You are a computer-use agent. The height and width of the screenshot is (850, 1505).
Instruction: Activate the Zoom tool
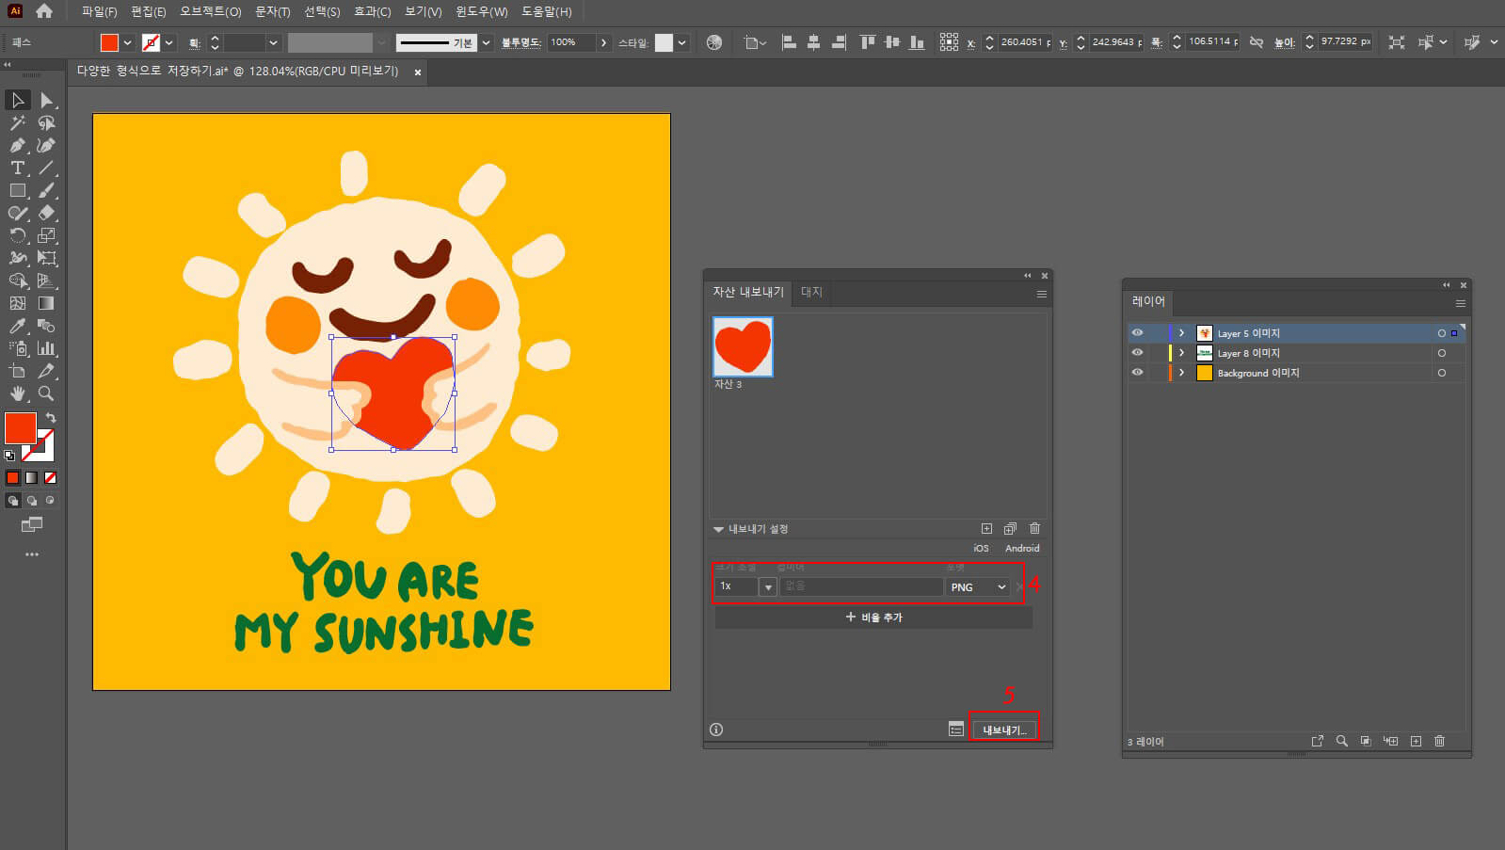pyautogui.click(x=46, y=393)
